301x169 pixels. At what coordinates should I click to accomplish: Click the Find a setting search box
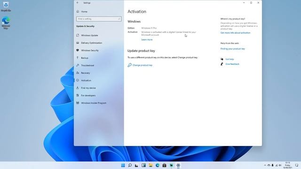click(99, 19)
